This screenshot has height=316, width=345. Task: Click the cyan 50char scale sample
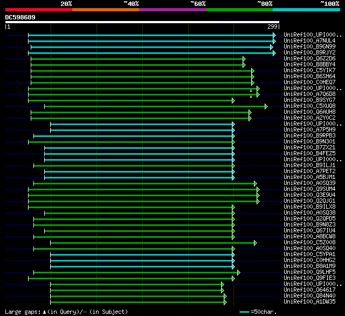[x=244, y=312]
